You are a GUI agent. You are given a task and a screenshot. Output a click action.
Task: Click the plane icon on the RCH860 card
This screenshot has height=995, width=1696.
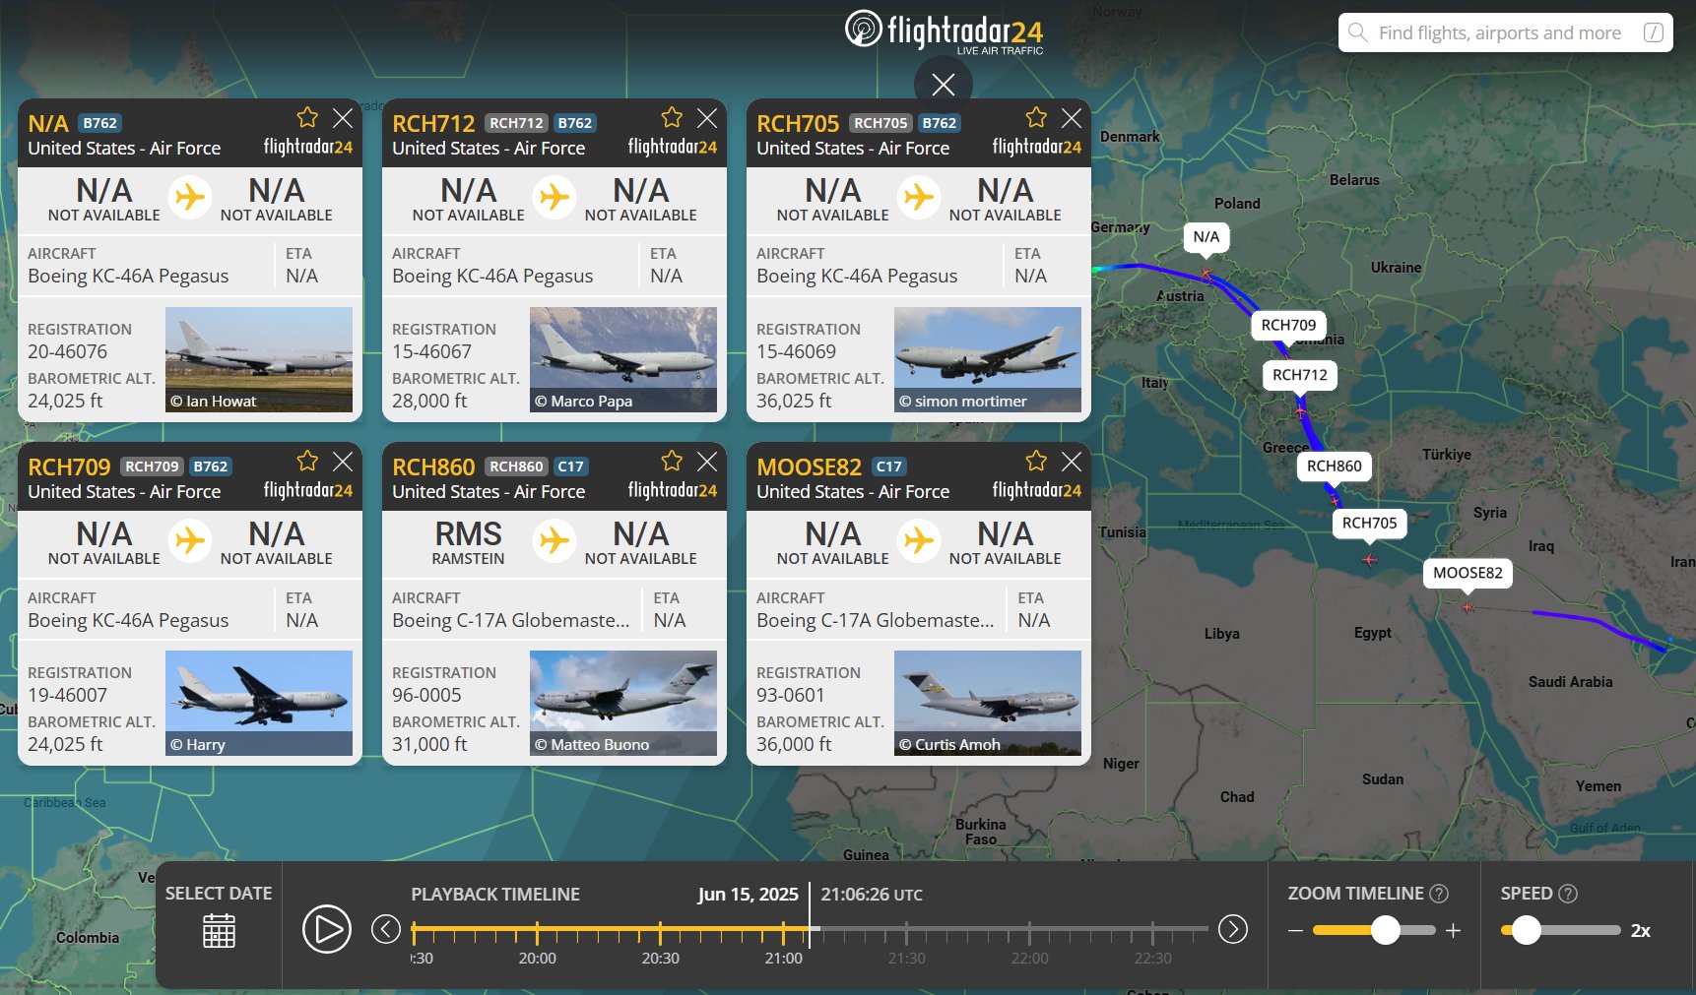click(554, 540)
